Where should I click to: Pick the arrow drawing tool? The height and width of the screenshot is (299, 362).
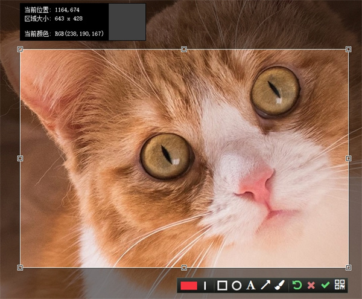coord(265,285)
